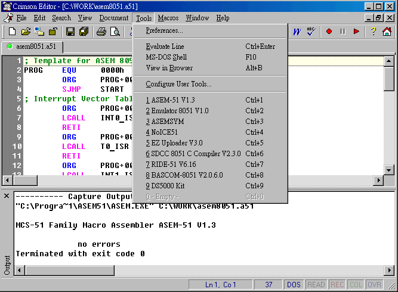Click the 'no errors' output line
The image size is (398, 292).
(99, 244)
